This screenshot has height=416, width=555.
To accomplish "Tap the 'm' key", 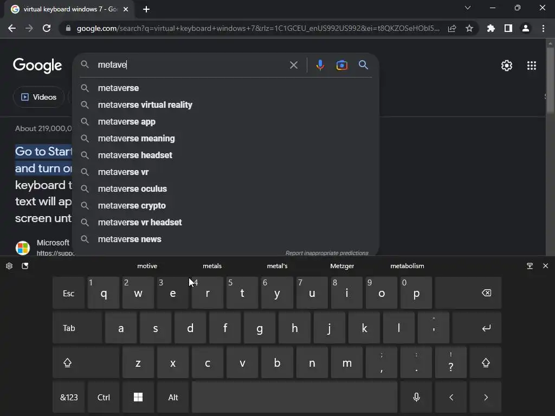I will tap(347, 362).
